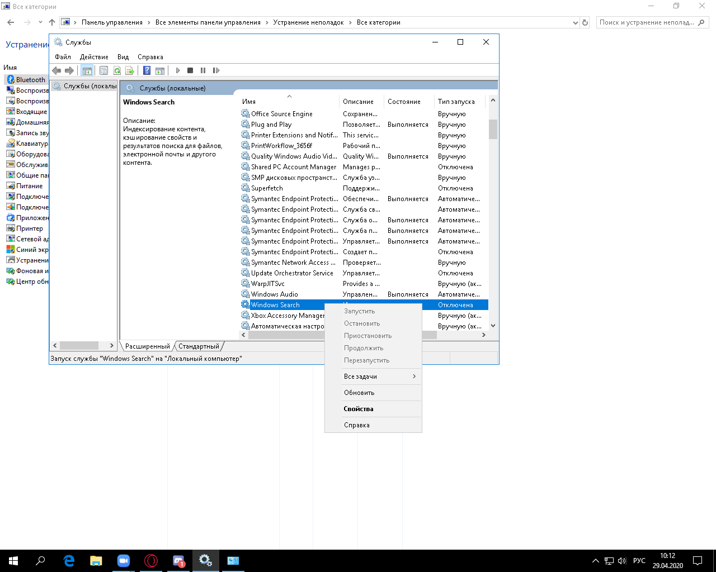Click Bluetooth icon in troubleshooting list

coord(11,80)
